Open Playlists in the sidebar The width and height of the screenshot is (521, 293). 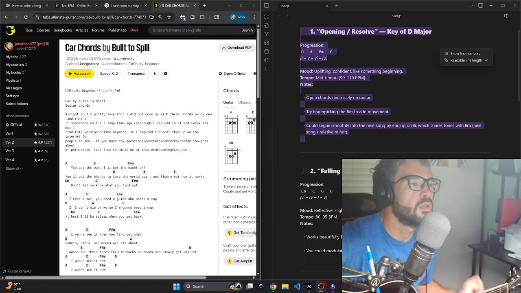13,81
